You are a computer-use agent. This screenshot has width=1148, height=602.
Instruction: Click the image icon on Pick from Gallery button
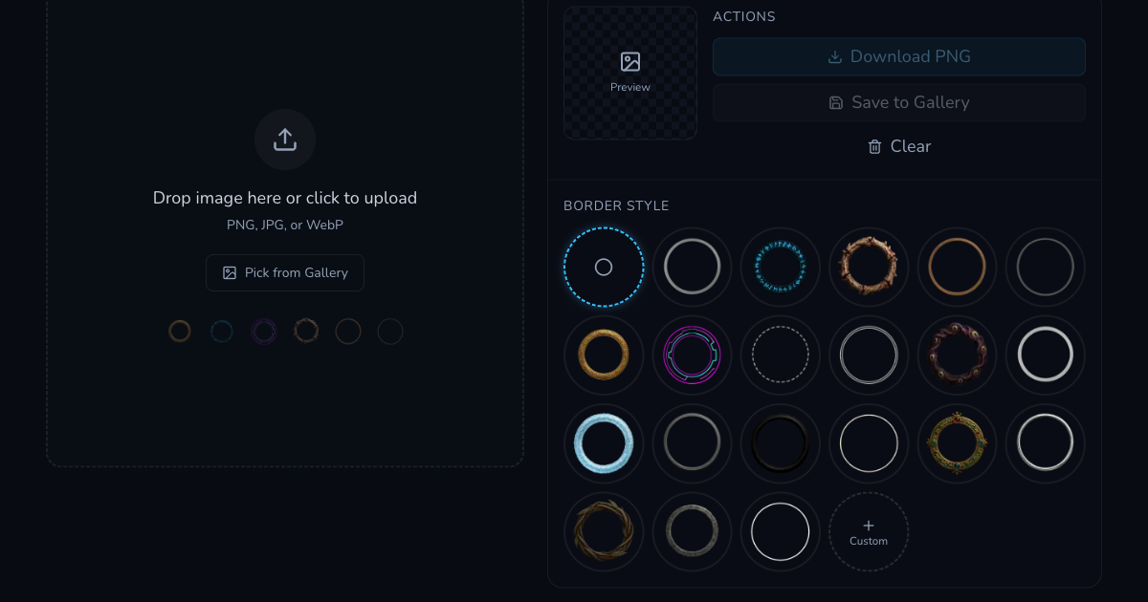229,272
